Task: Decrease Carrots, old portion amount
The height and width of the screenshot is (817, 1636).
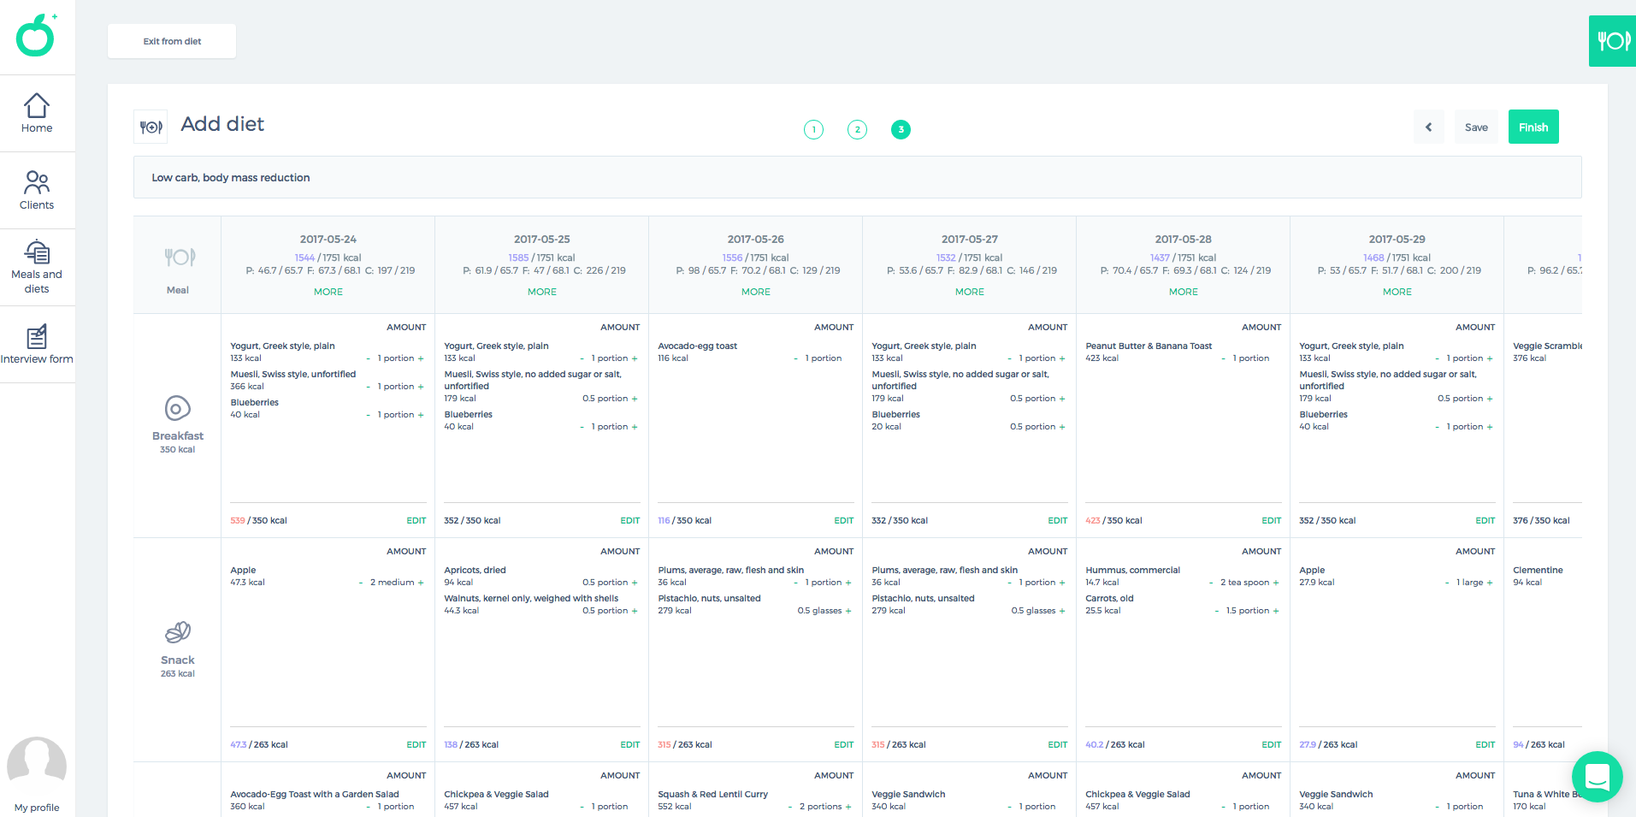Action: click(x=1216, y=611)
